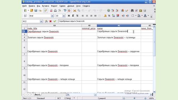Insert Chart icon

pyautogui.click(x=122, y=11)
